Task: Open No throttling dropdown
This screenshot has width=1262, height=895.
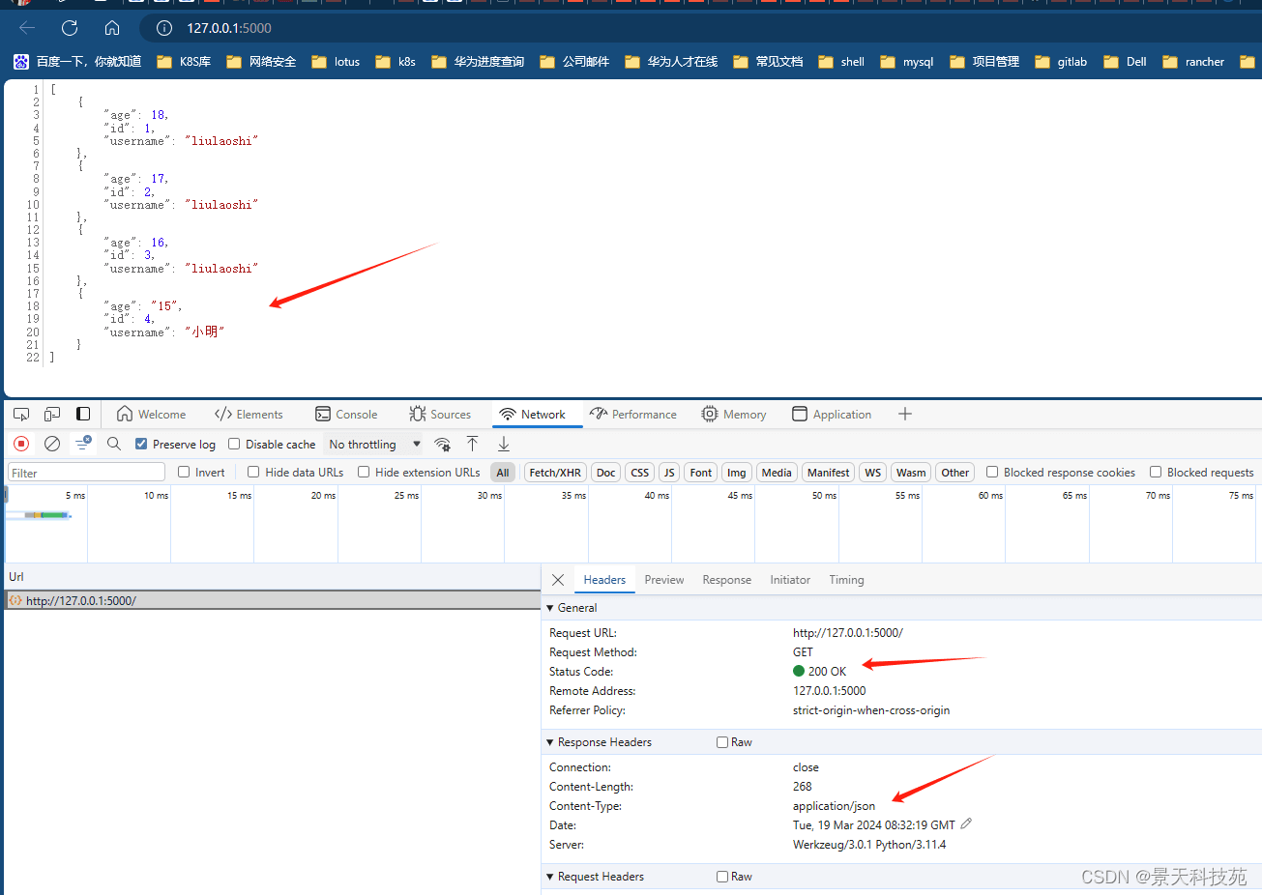Action: (x=374, y=445)
